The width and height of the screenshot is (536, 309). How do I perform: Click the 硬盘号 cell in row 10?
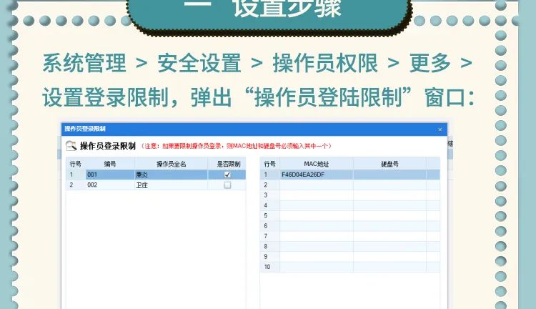tap(389, 267)
